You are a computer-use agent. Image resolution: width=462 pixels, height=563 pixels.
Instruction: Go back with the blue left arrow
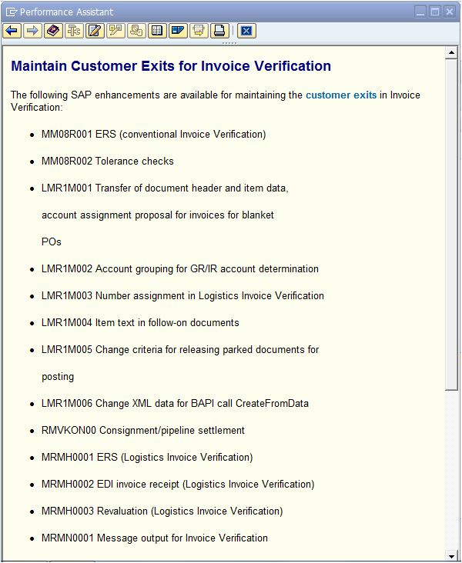click(12, 31)
